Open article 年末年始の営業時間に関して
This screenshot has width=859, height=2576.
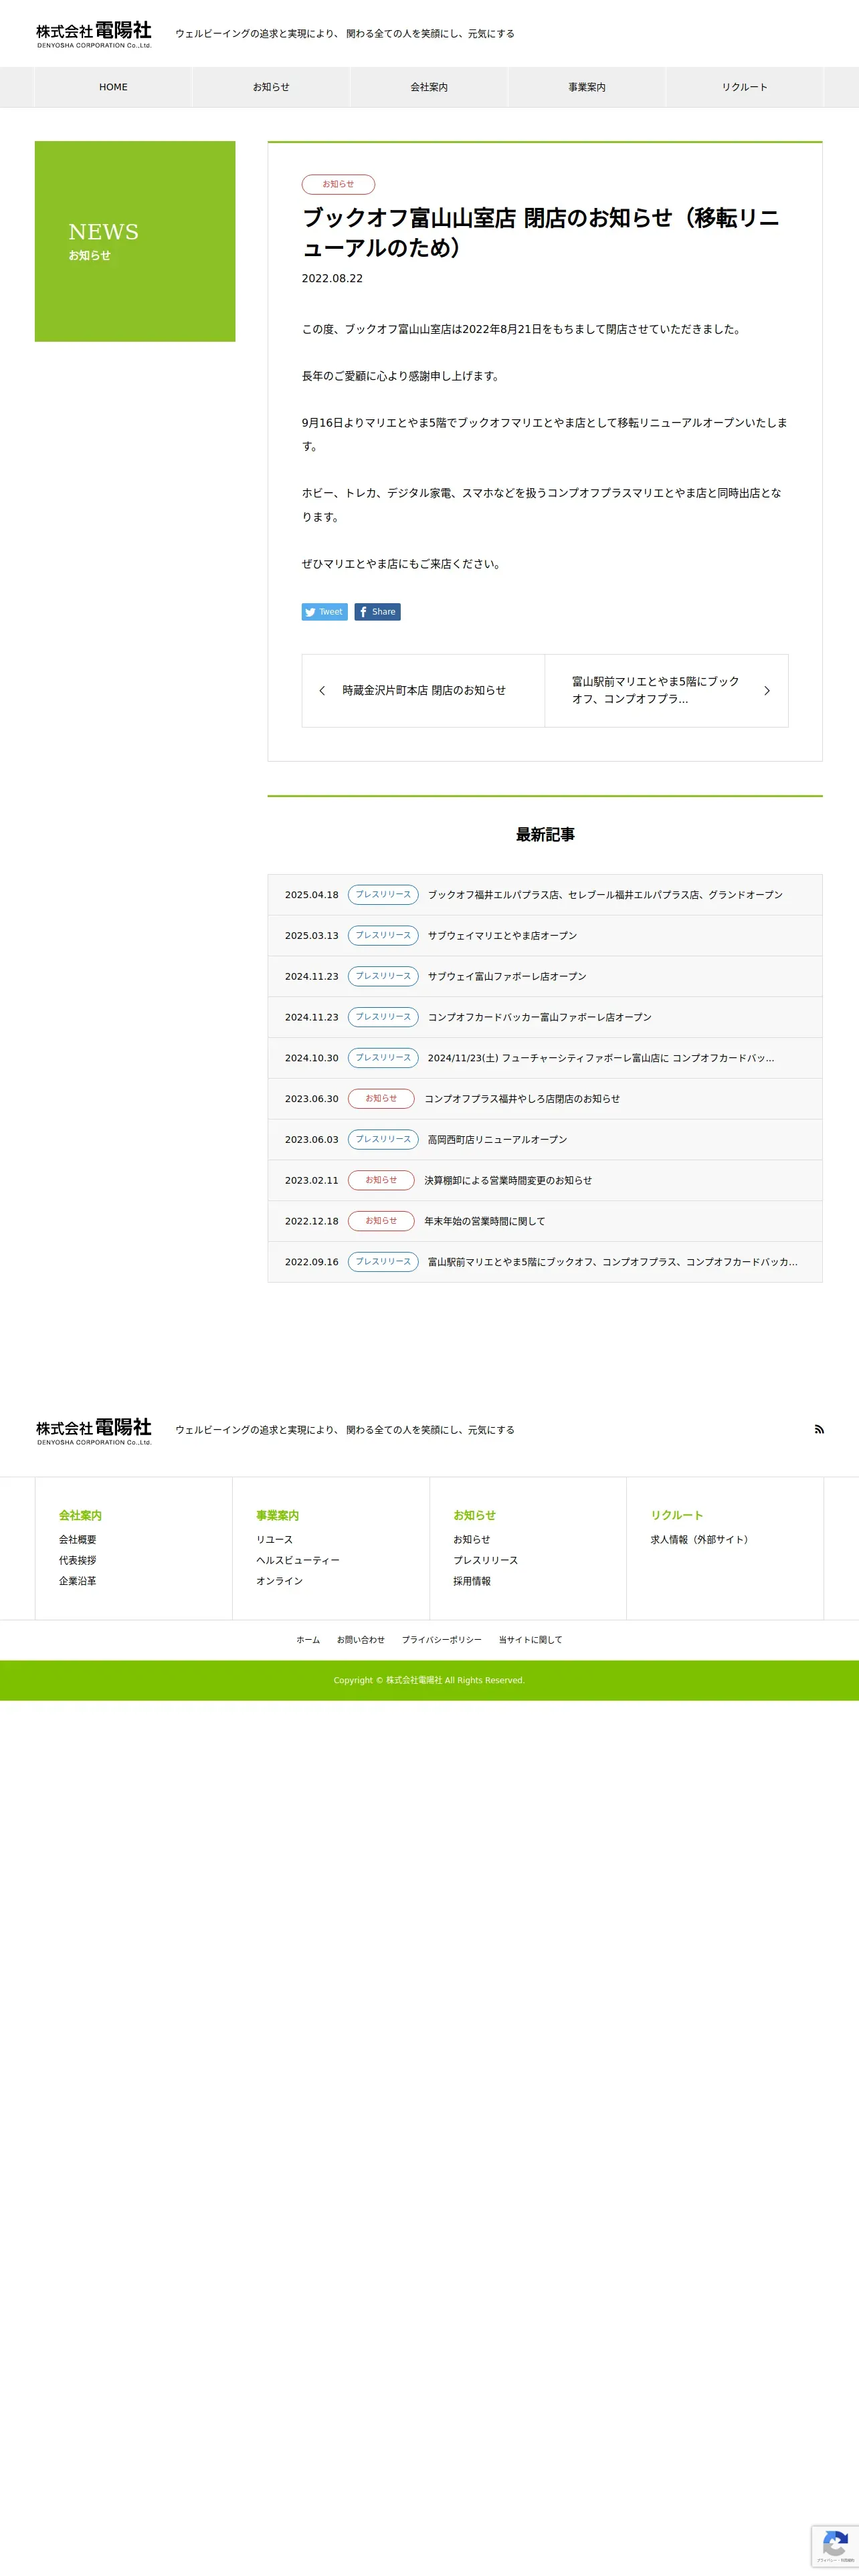(485, 1221)
